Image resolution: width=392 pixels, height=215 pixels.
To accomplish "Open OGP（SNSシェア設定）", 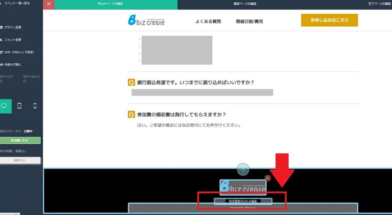I will 17,52.
